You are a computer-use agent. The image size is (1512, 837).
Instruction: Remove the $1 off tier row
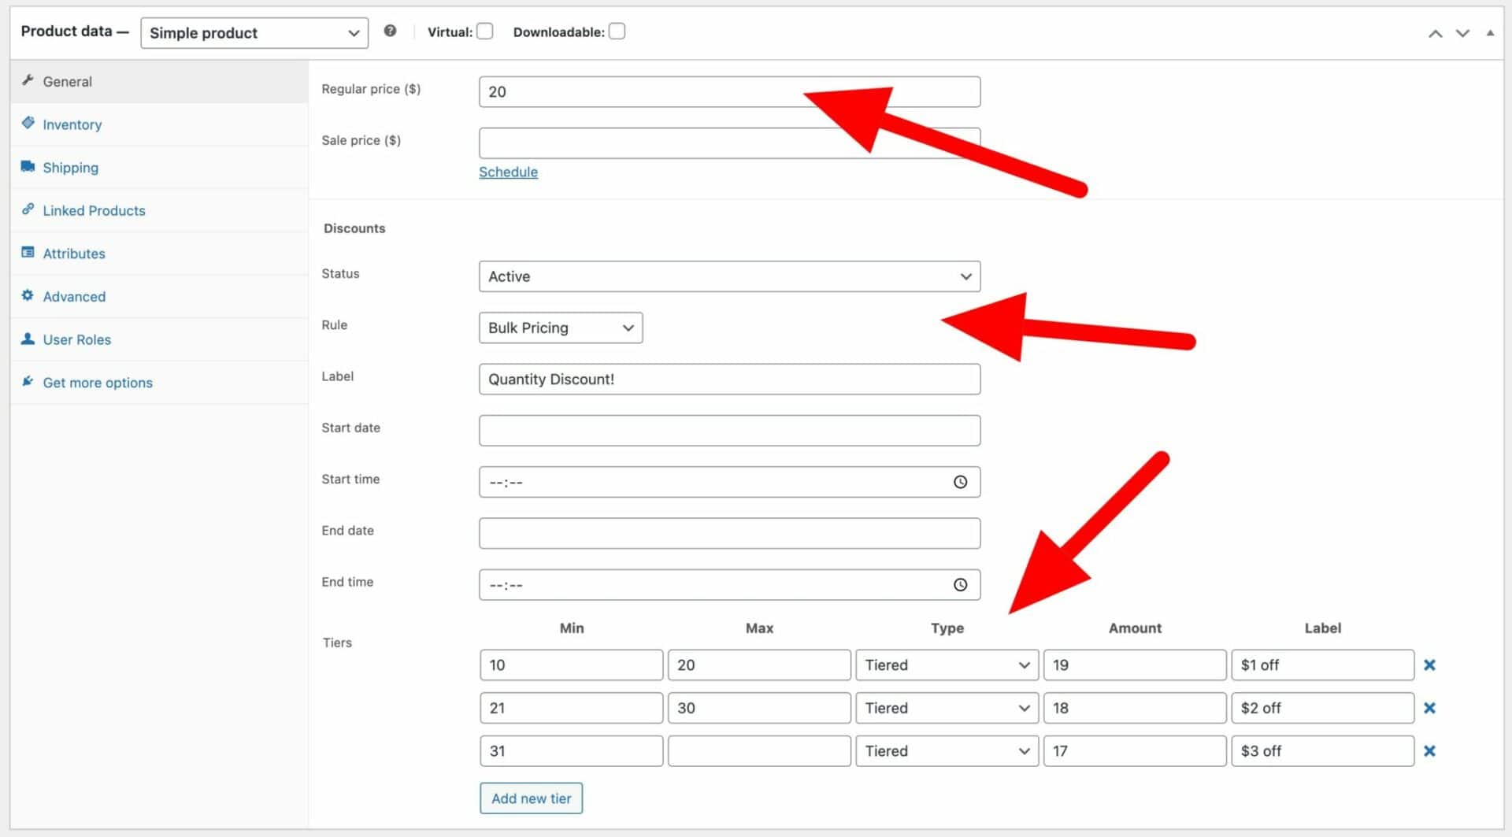coord(1429,665)
